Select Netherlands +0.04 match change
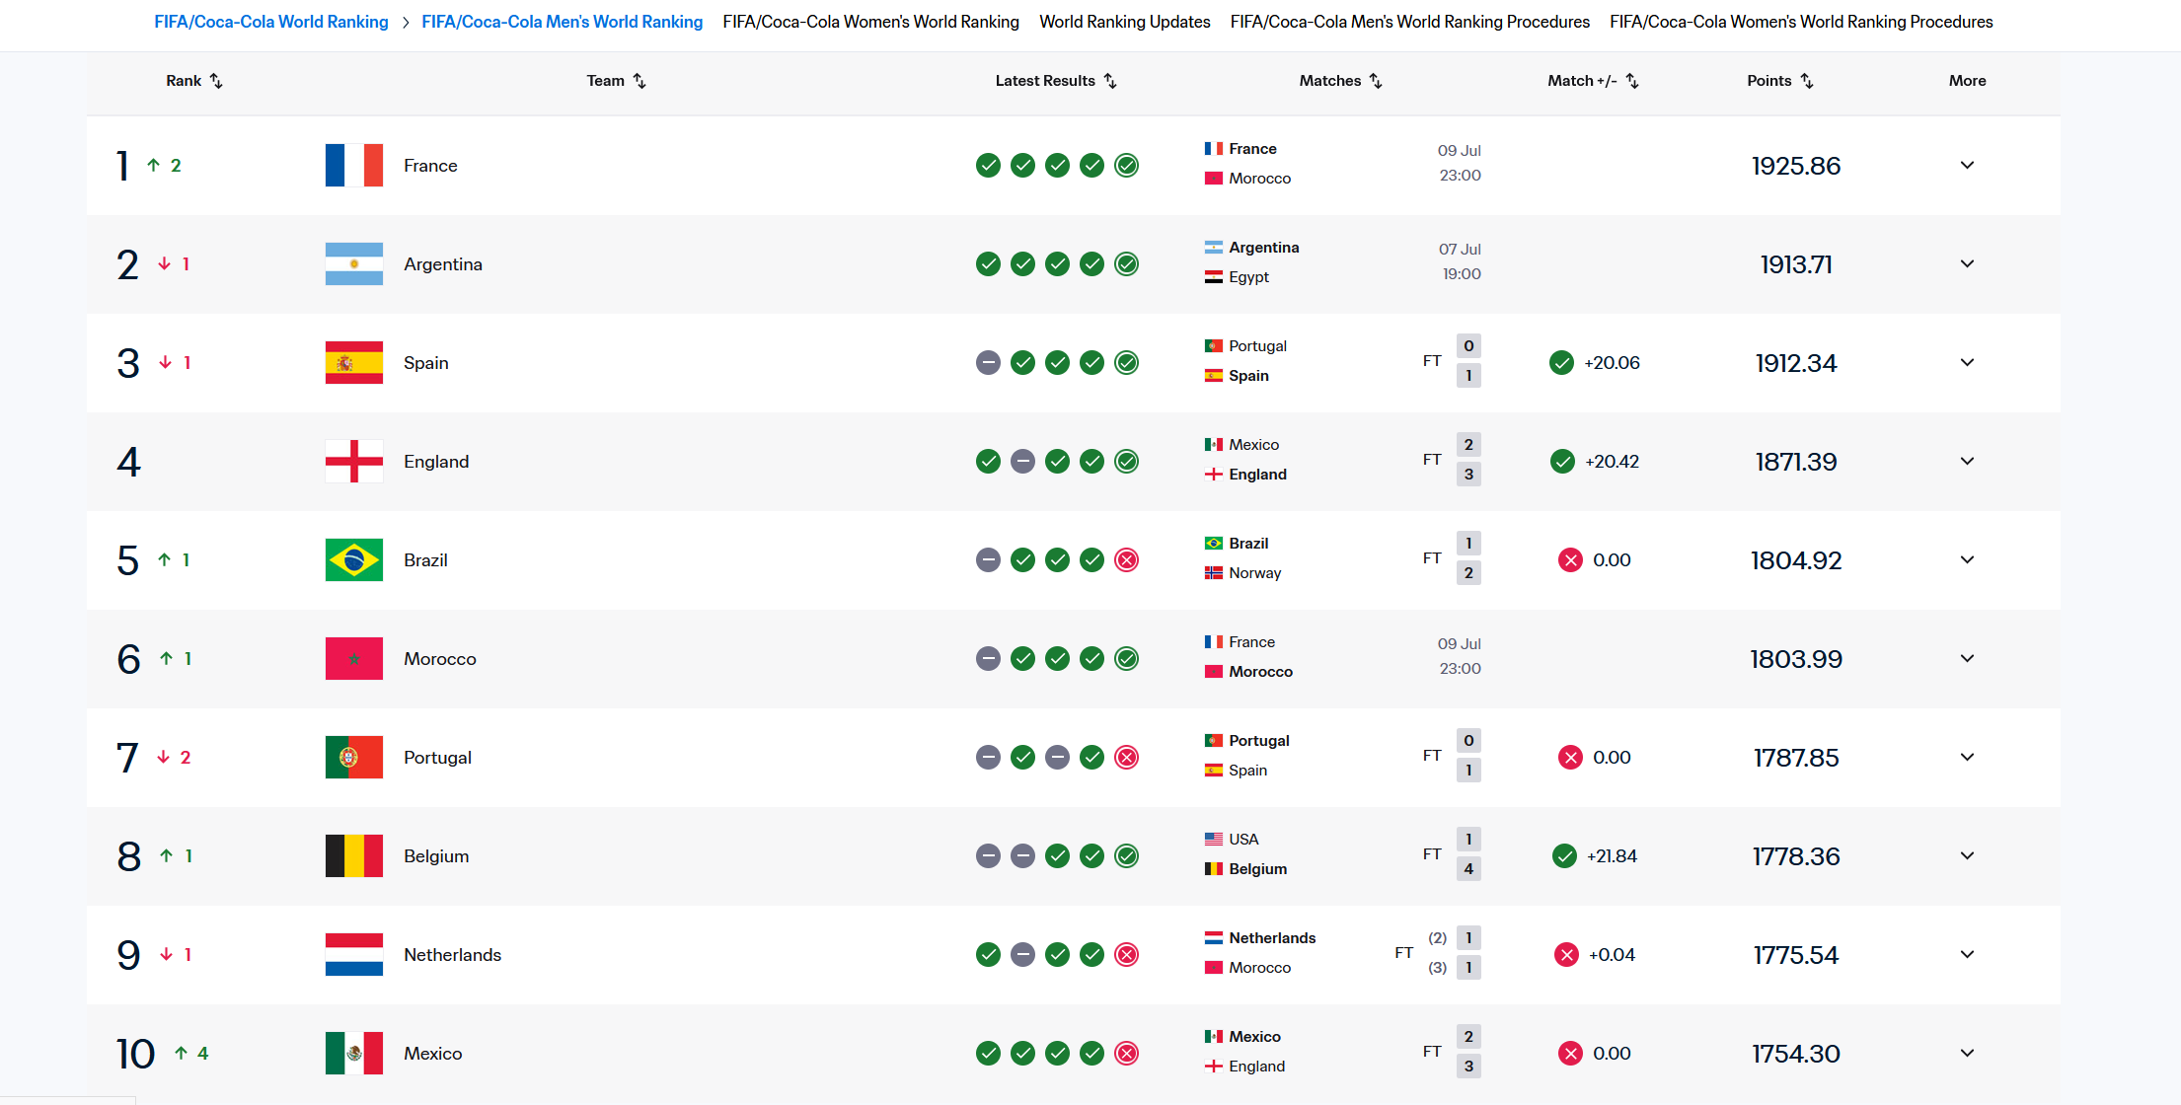Screen dimensions: 2181x1105 click(x=1612, y=955)
